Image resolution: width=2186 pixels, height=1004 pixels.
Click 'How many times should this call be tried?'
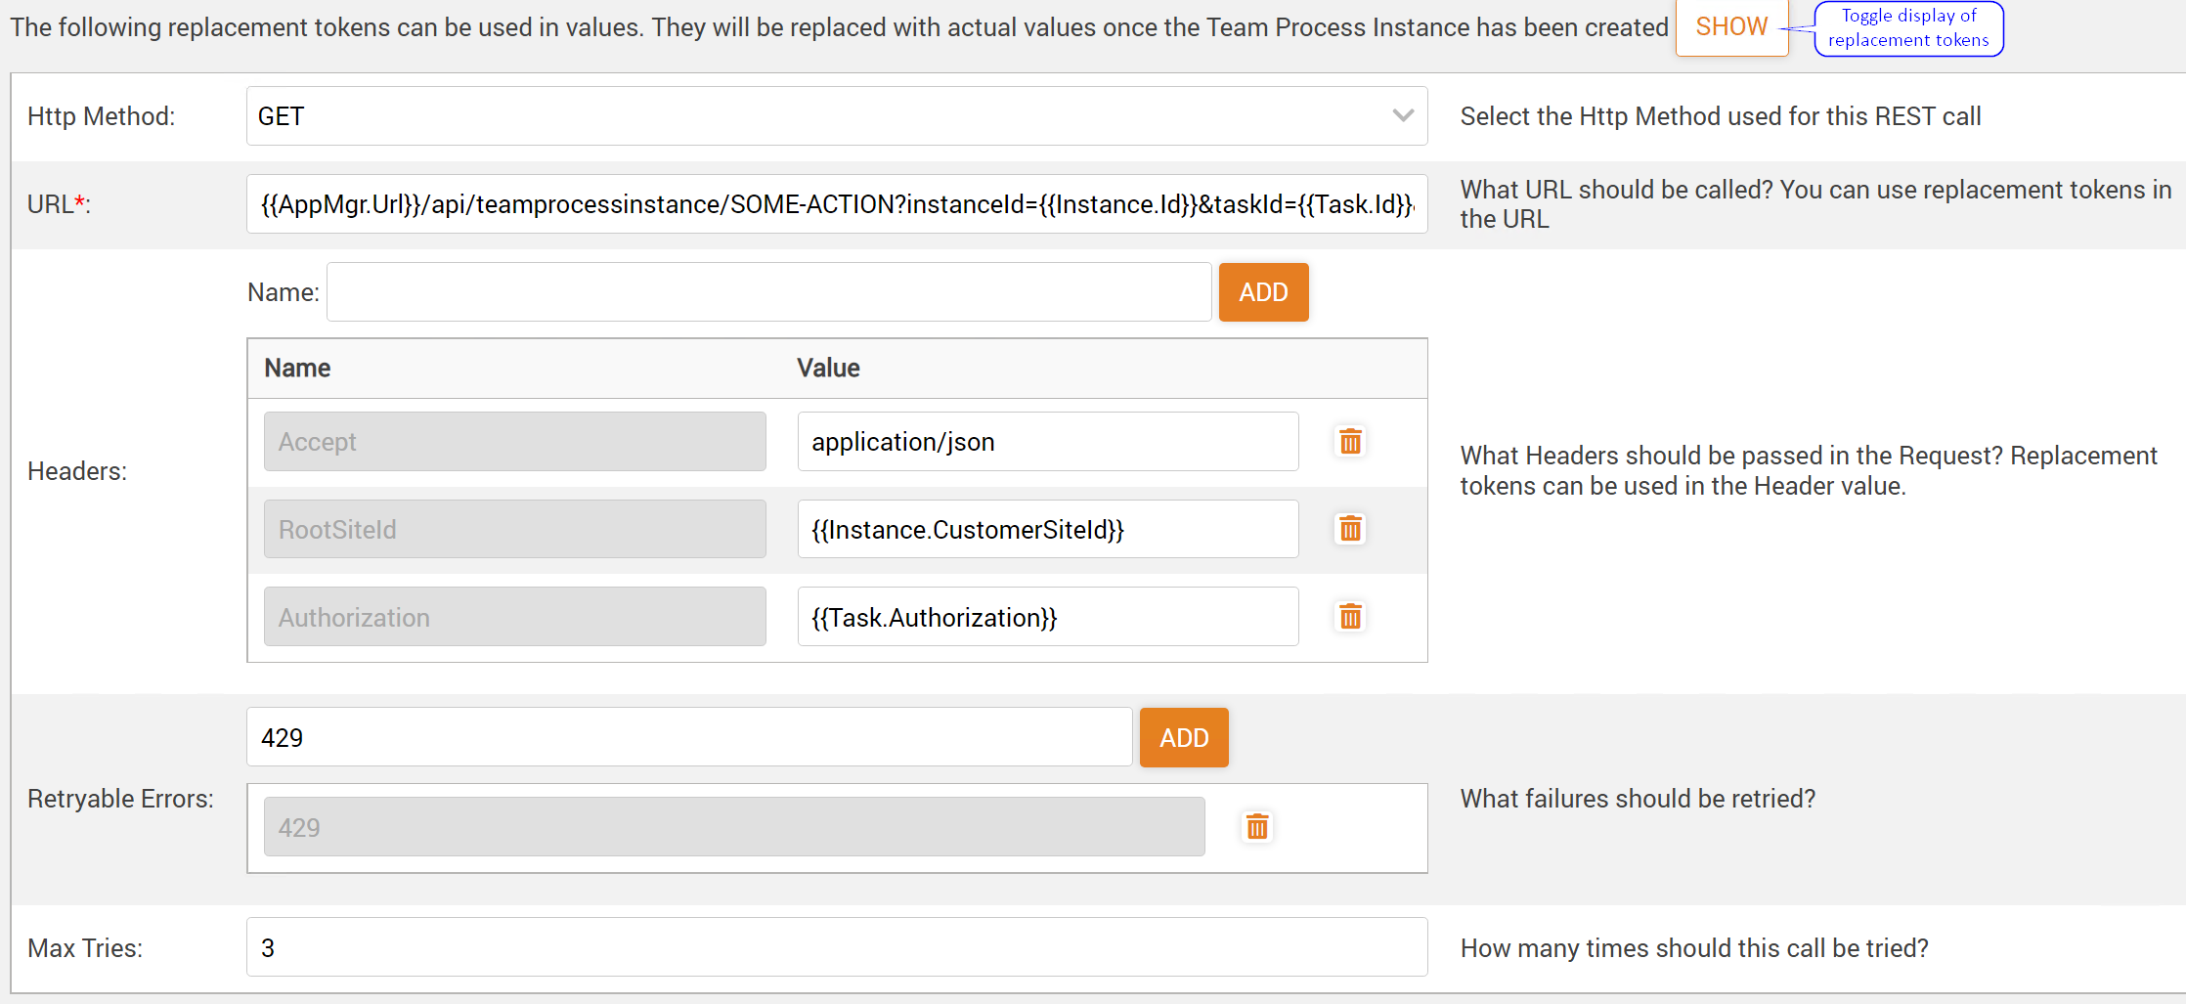point(1694,948)
